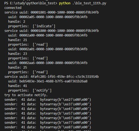This screenshot has height=131, width=139.
Task: Click the 'handle: 25' line
Action: (18, 68)
